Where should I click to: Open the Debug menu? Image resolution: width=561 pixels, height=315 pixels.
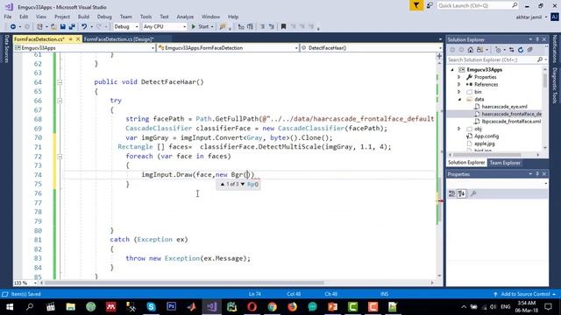point(104,17)
